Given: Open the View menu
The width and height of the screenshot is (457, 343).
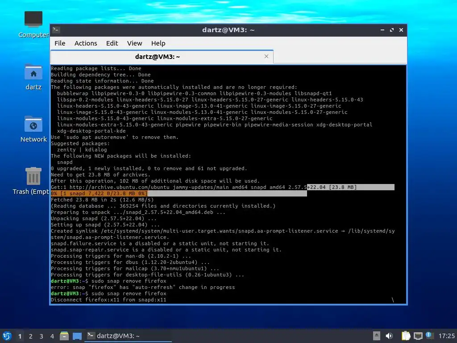Looking at the screenshot, I should click(x=134, y=43).
